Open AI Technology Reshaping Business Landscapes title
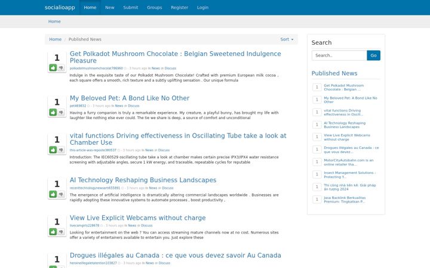430x268 pixels. [143, 180]
